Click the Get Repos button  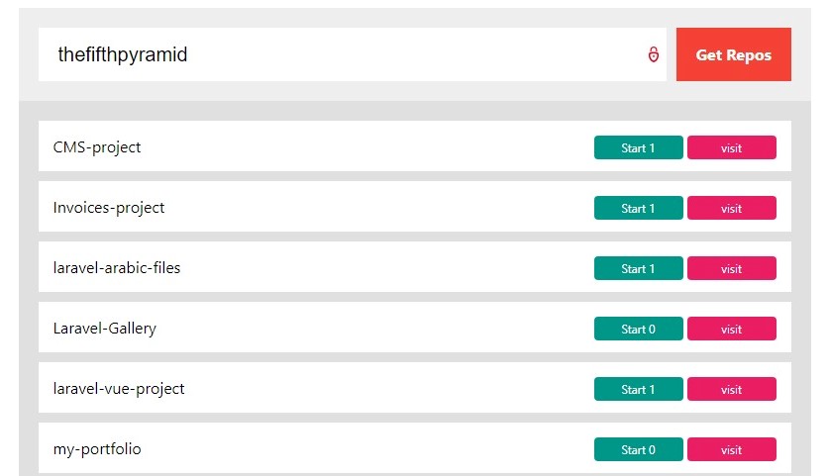(733, 54)
